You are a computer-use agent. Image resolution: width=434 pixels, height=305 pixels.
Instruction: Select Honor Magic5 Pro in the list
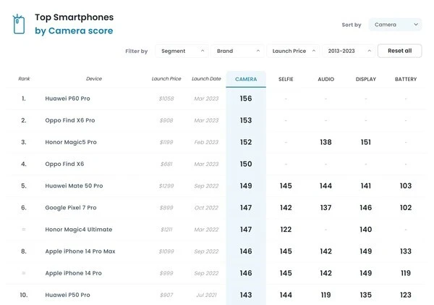coord(71,142)
